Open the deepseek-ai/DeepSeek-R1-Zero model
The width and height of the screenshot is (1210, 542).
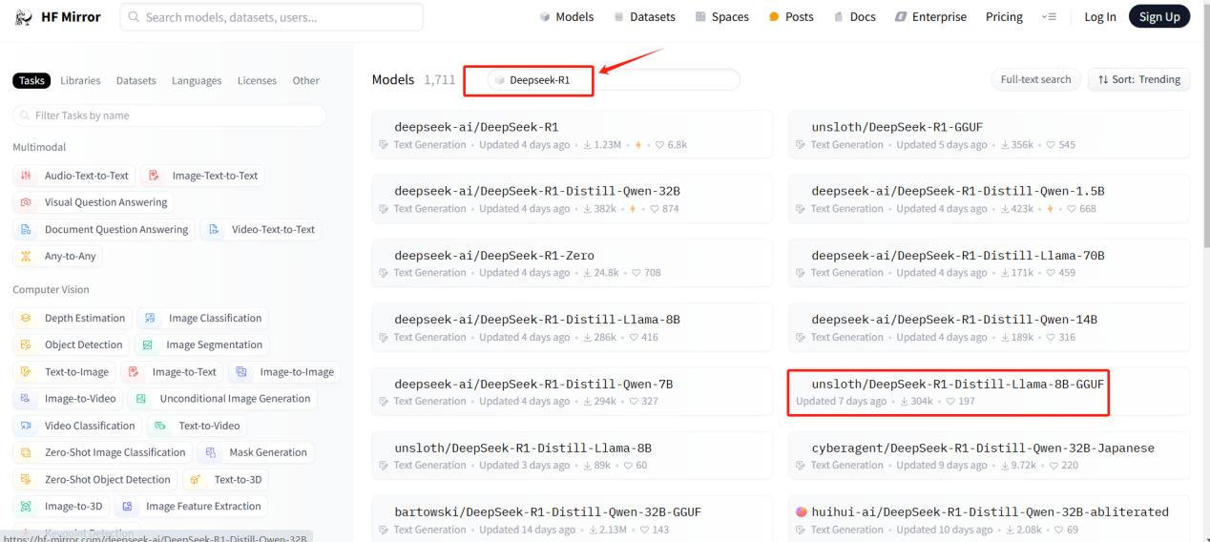click(x=573, y=262)
